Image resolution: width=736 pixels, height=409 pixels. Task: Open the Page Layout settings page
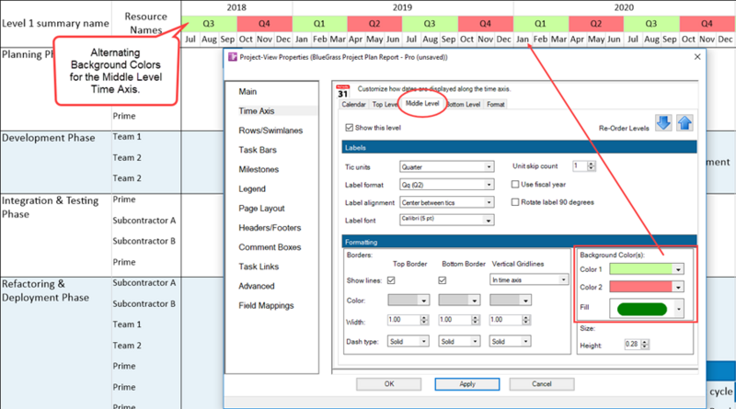(x=261, y=209)
